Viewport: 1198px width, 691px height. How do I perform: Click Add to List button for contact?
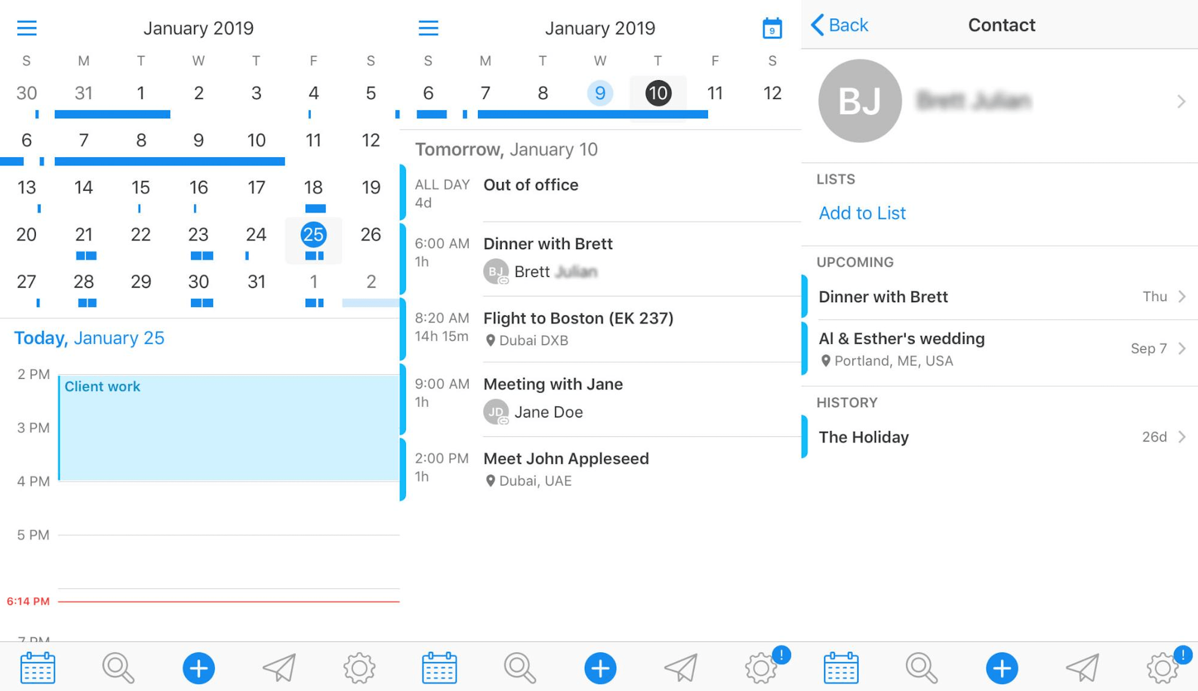862,212
